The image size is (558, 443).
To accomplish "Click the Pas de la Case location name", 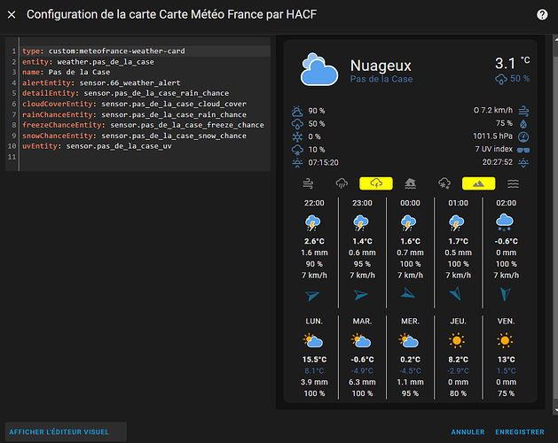I will tap(381, 79).
